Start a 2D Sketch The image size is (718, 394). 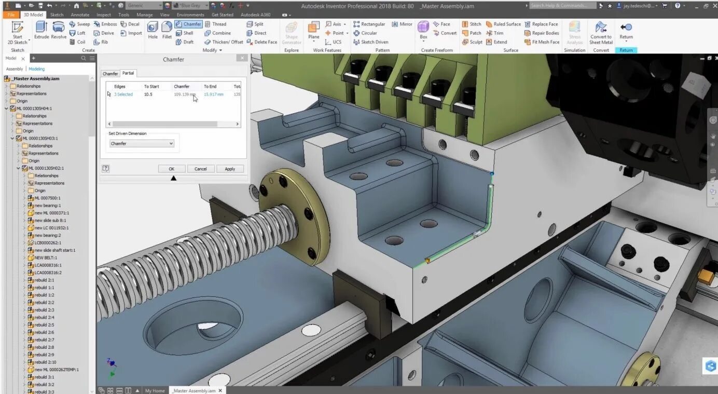click(x=18, y=33)
